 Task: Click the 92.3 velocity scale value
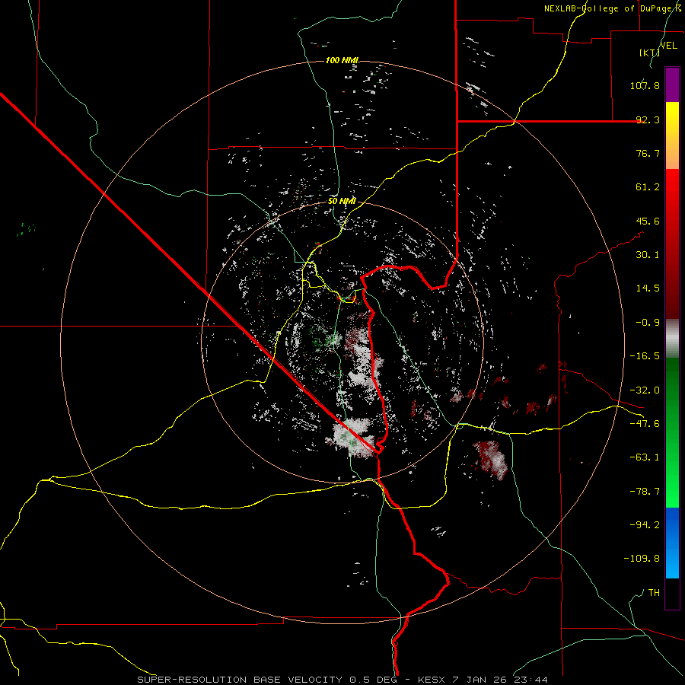[x=648, y=119]
